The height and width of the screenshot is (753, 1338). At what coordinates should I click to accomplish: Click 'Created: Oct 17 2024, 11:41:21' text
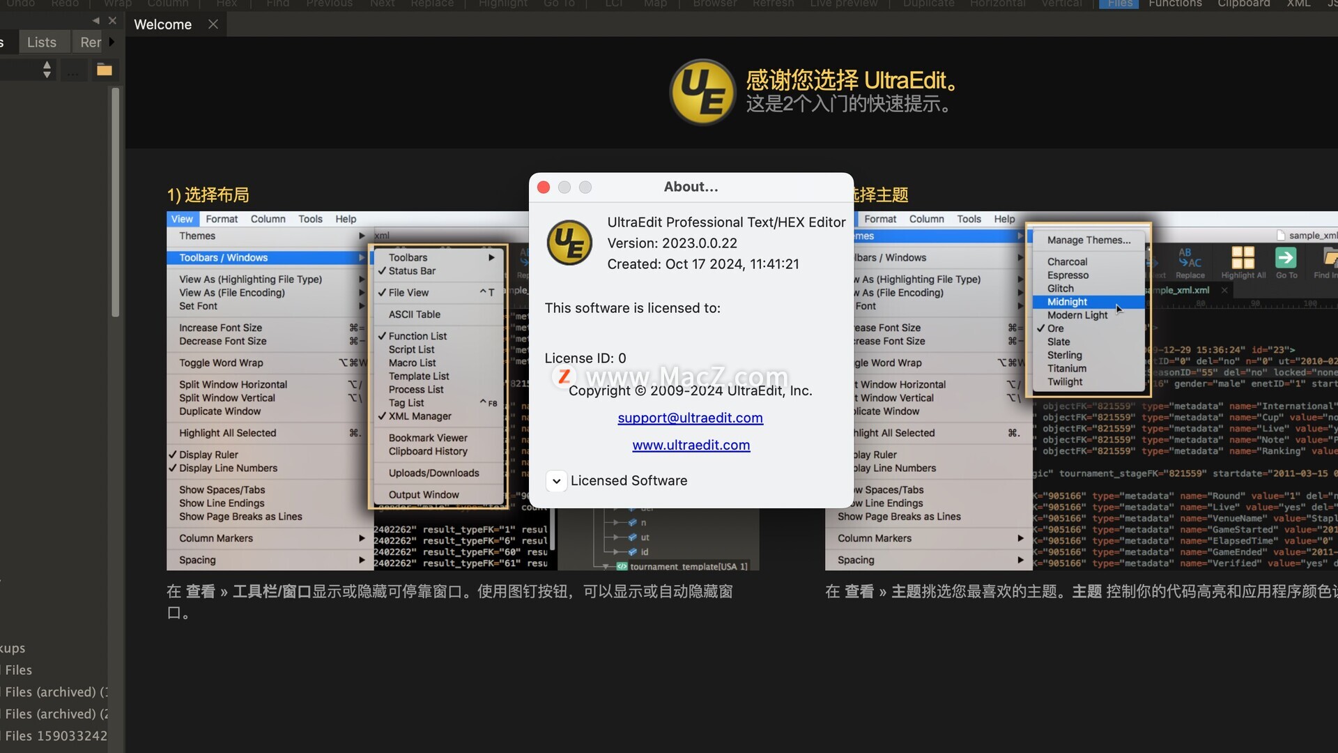point(703,264)
